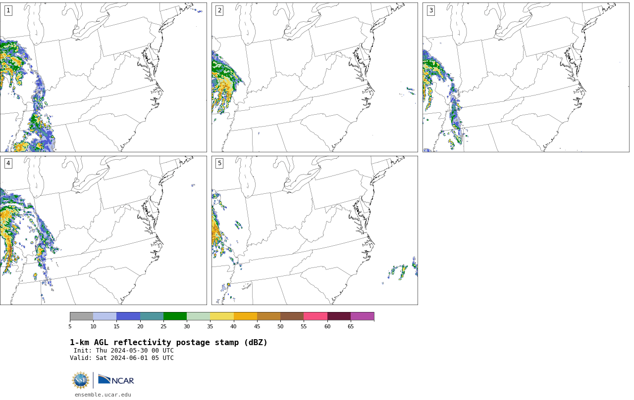Select the purple 65+ dBZ swatch
This screenshot has height=400, width=634.
click(x=363, y=316)
